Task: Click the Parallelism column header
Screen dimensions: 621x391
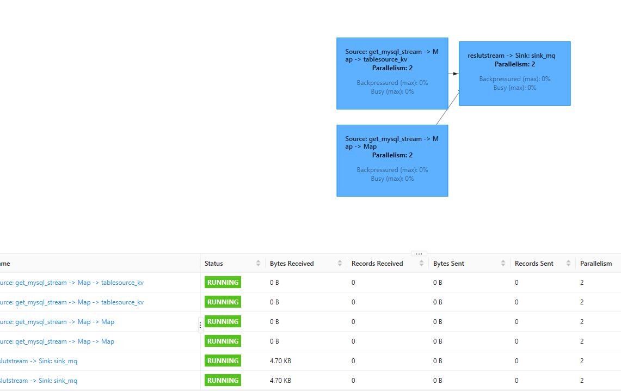Action: (x=595, y=264)
